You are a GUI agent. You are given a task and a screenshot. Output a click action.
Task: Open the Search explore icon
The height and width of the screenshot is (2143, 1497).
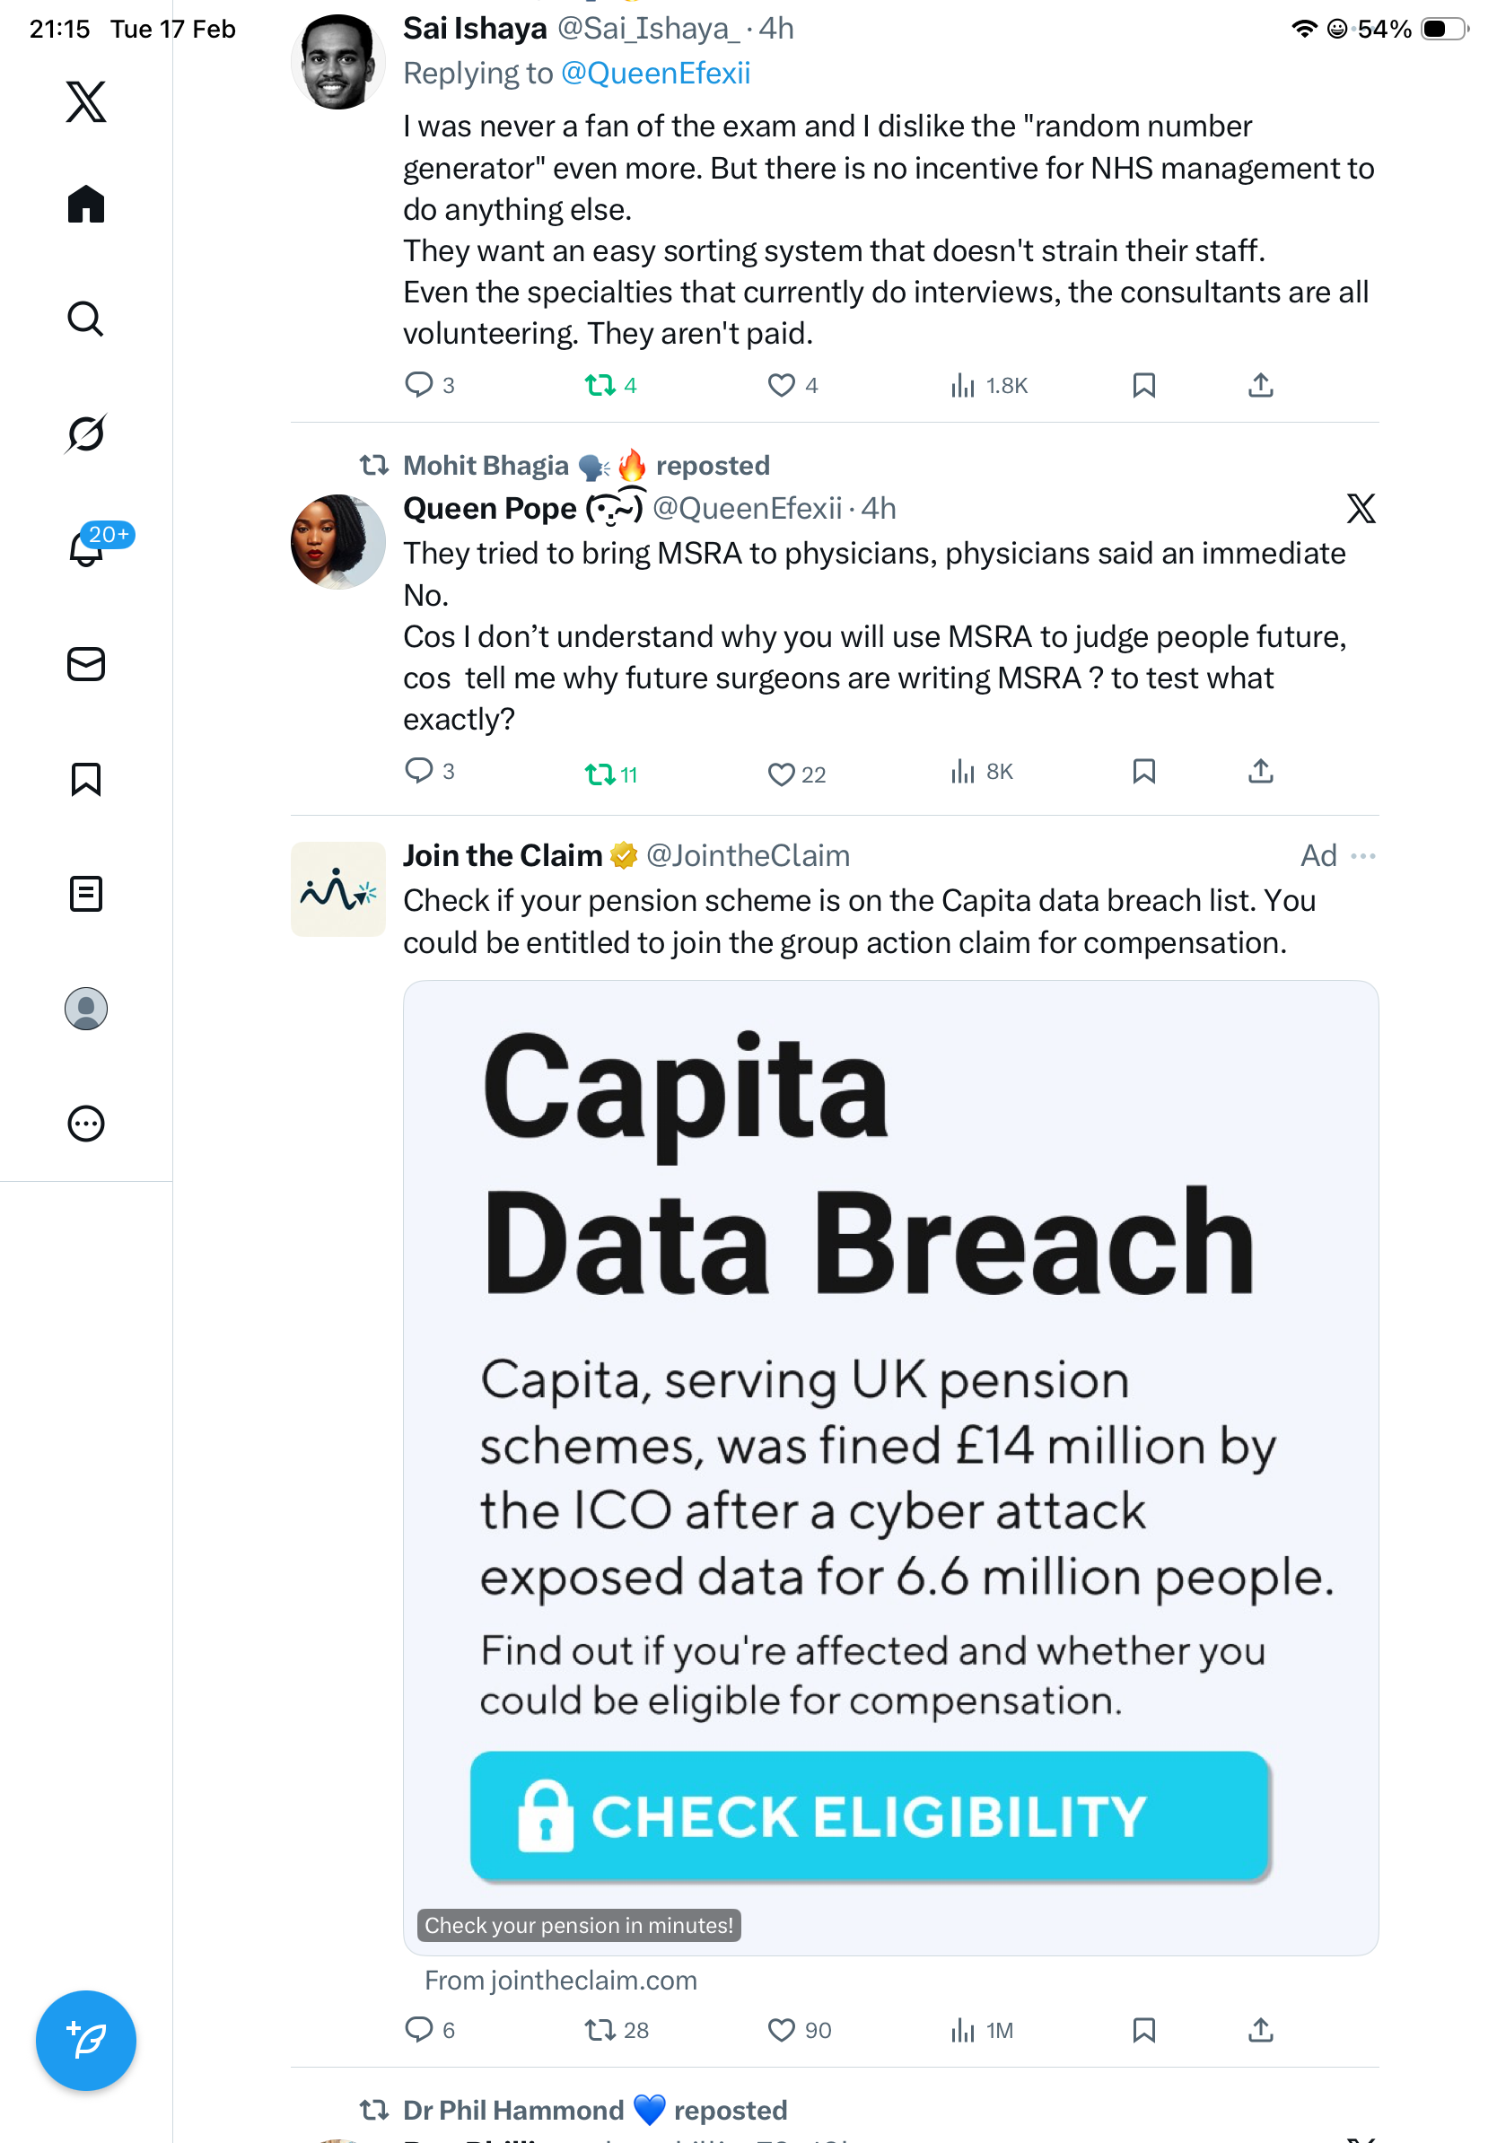point(86,319)
